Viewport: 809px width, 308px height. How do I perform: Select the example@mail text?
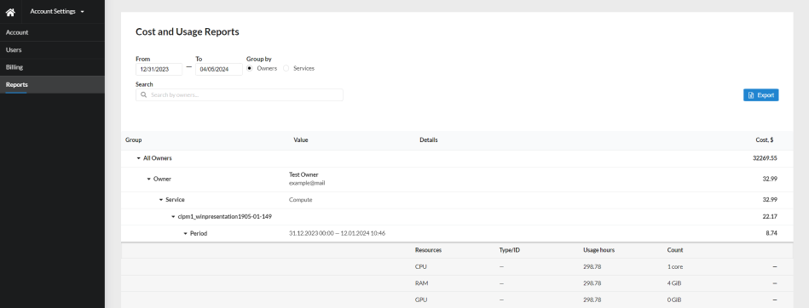307,183
